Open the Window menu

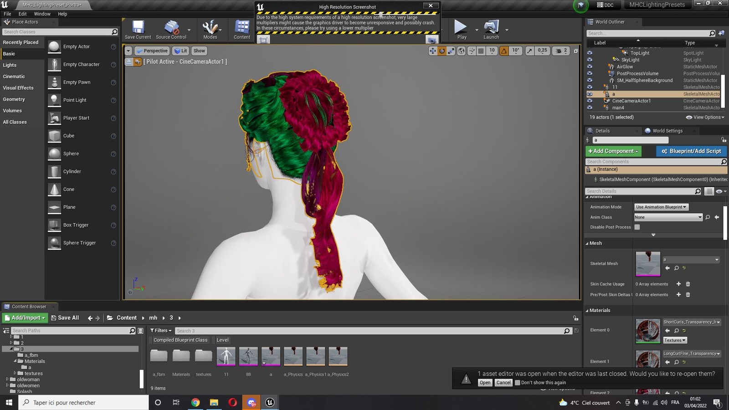tap(42, 14)
